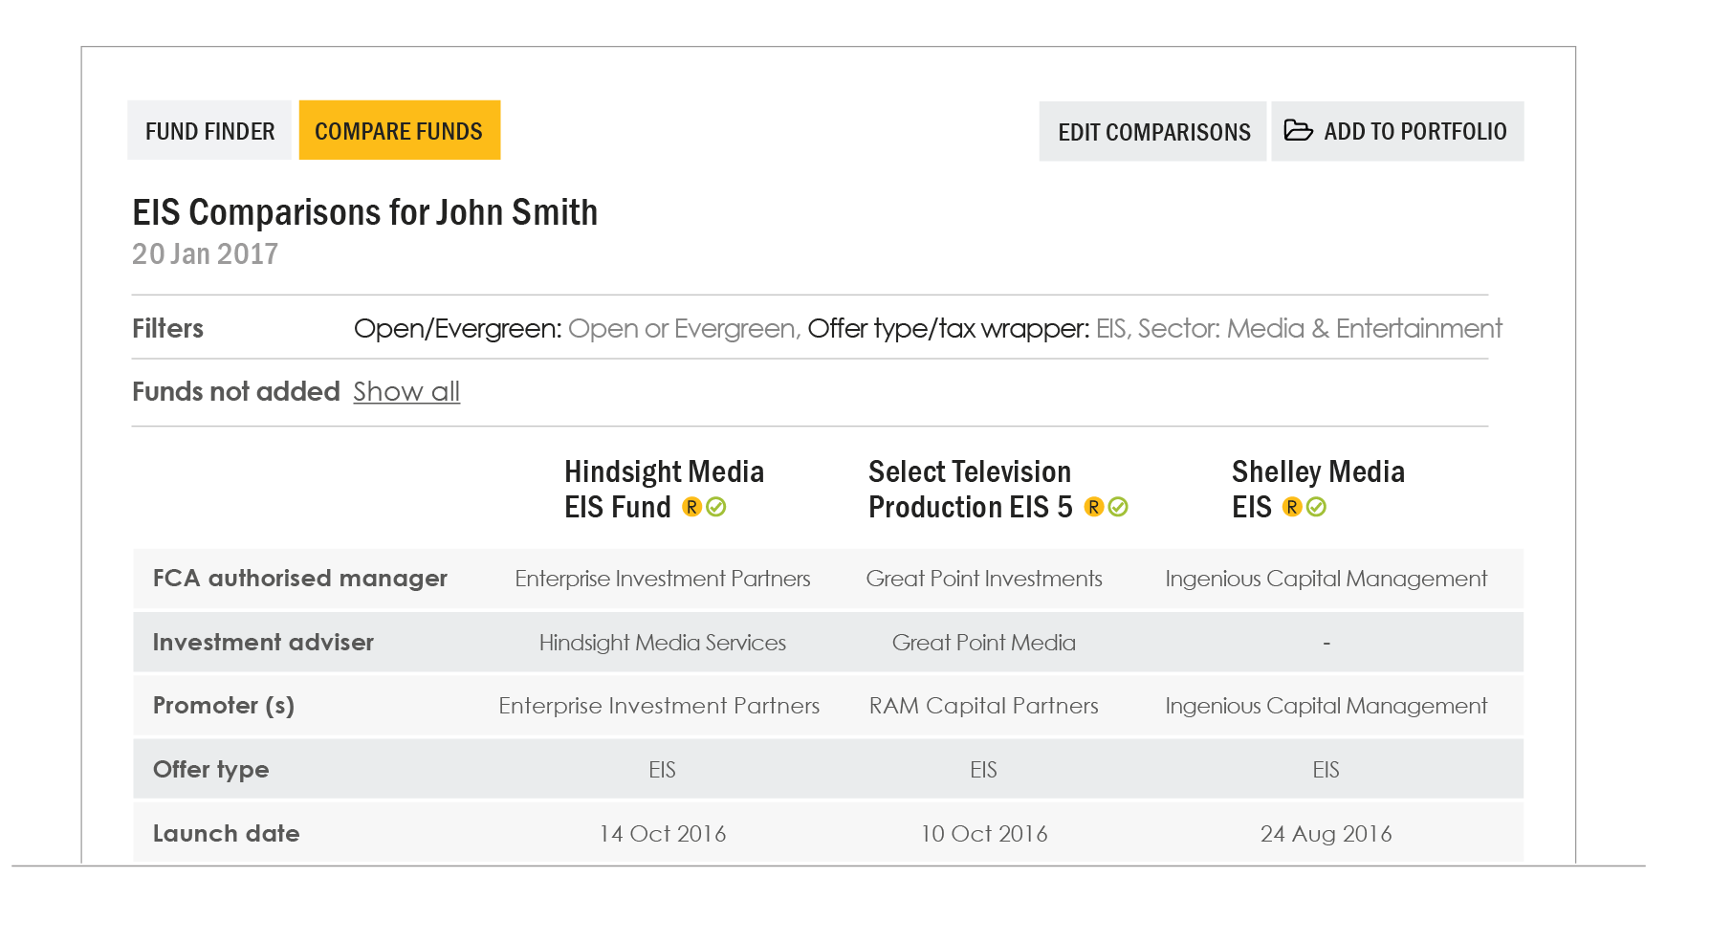Show all funds not added
The image size is (1710, 942).
(406, 392)
